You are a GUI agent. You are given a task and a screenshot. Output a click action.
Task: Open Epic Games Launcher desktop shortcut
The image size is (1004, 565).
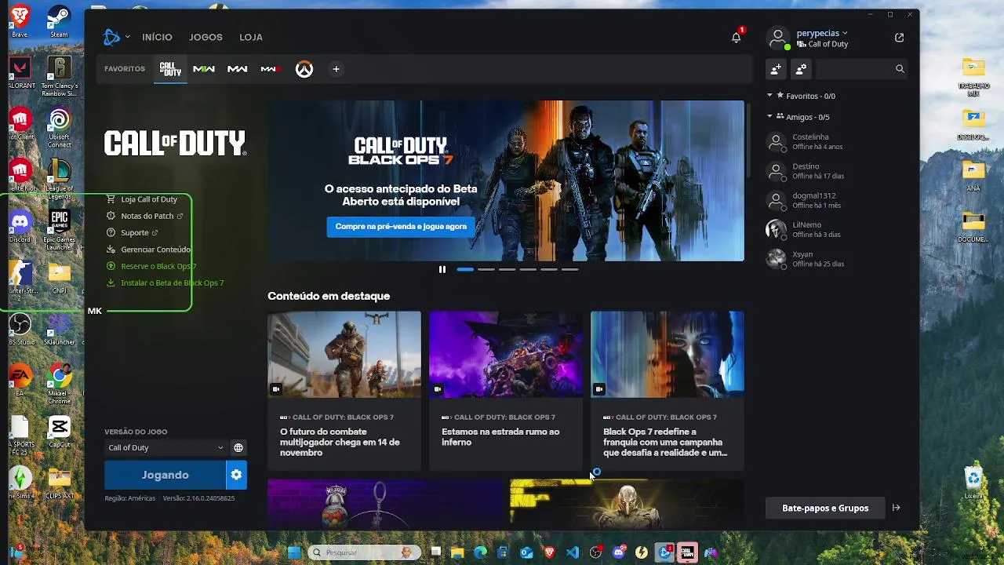pos(59,230)
